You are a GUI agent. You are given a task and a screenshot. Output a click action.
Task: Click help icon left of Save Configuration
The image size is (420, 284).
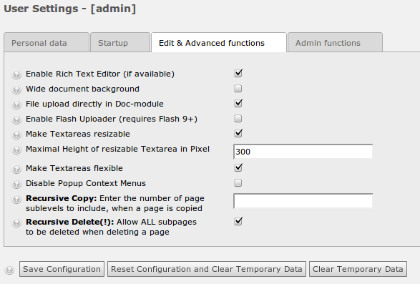click(x=9, y=270)
